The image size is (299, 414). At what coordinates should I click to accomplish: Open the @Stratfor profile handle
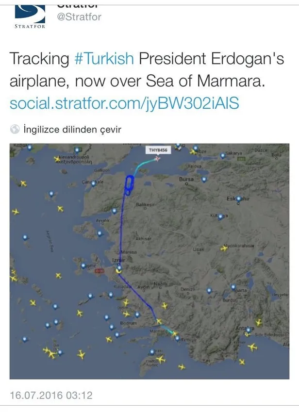click(79, 17)
